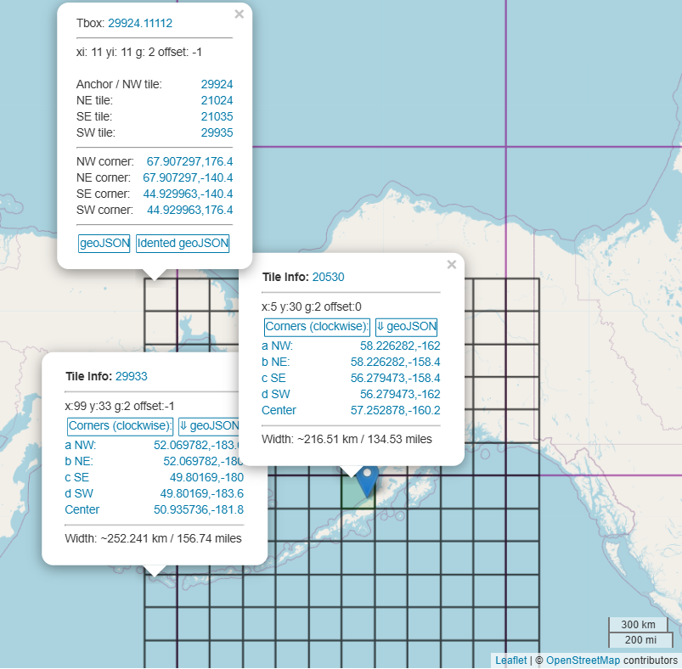This screenshot has height=669, width=682.
Task: Select the Anchor / NW tile 29924 link
Action: tap(217, 84)
